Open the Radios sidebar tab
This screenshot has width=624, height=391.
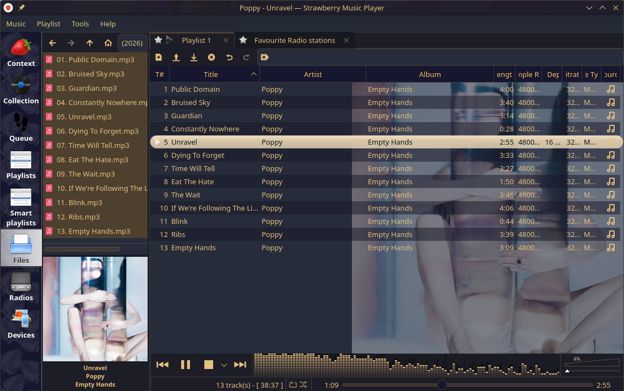(21, 286)
